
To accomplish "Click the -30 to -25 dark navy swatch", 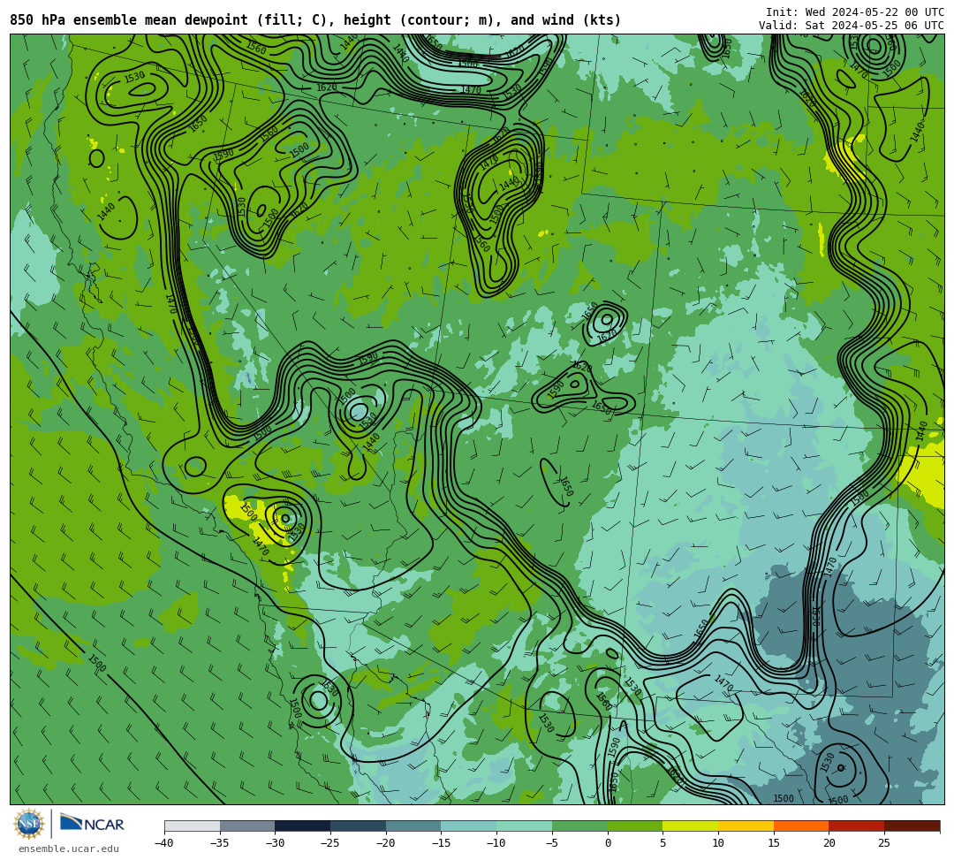I will (303, 826).
